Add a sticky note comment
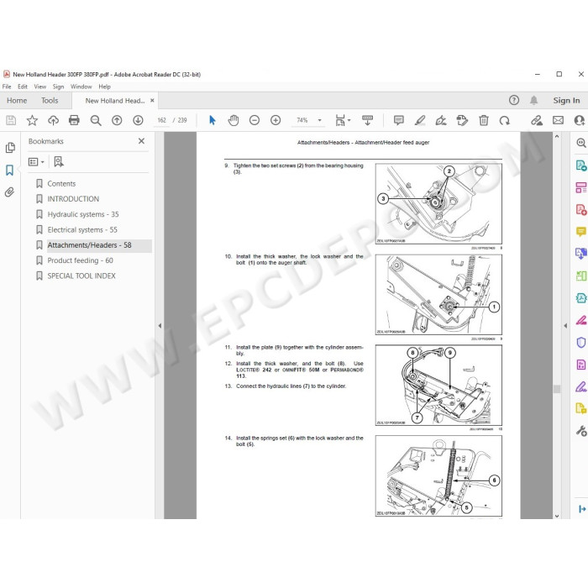 [399, 120]
